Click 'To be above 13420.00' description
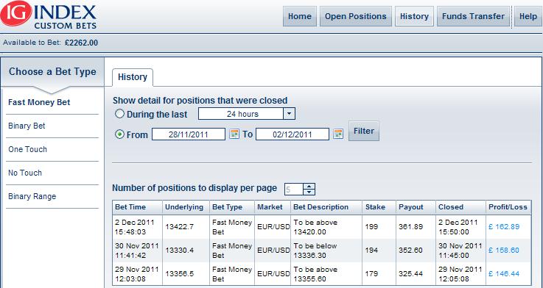 coord(315,227)
